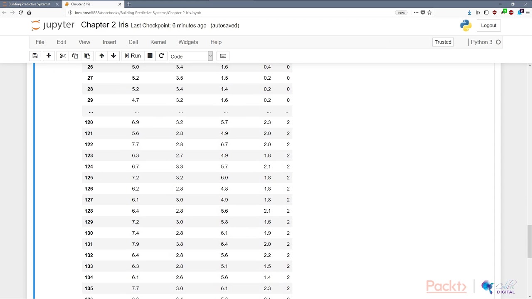Click value 7.9 in row 131

coord(135,244)
